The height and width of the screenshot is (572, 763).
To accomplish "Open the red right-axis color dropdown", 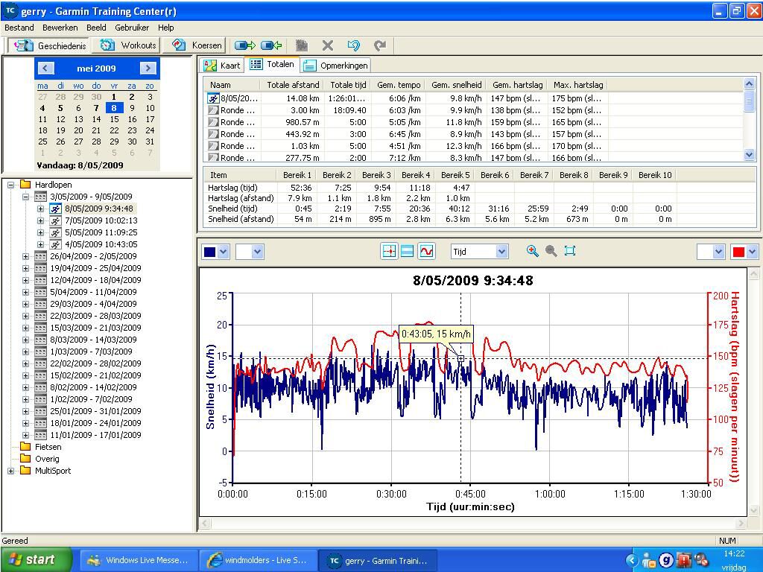I will tap(753, 252).
